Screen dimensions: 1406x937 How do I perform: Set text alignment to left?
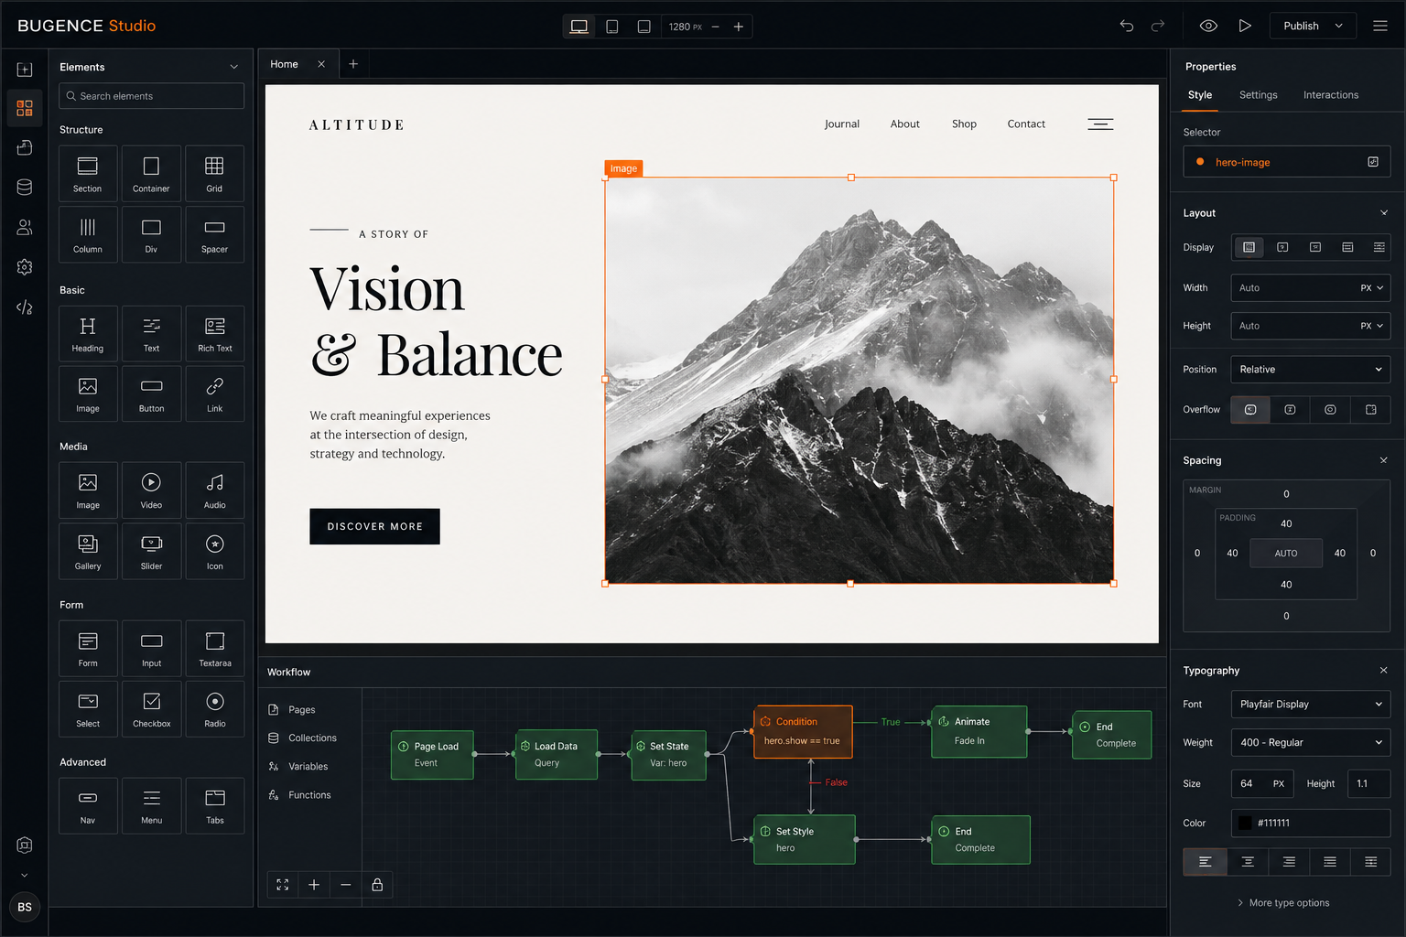pos(1205,862)
